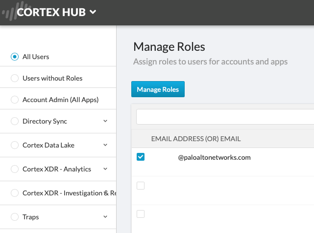Expand the Cortex XDR - Analytics chevron
Image resolution: width=314 pixels, height=233 pixels.
point(105,169)
